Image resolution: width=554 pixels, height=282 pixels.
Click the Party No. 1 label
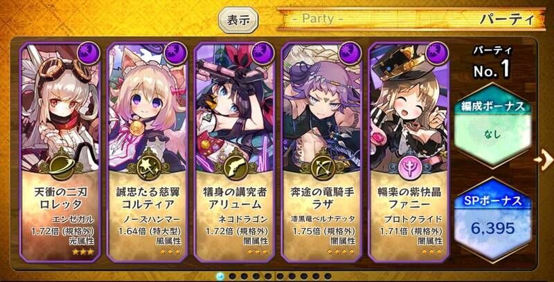493,63
